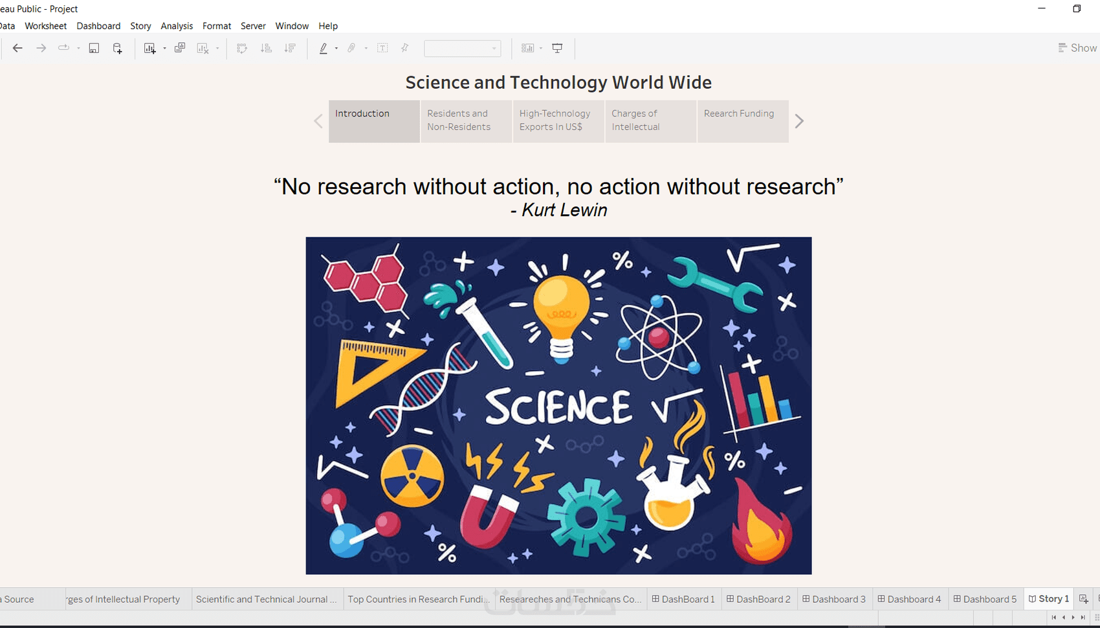Create a new worksheet from toolbar
Viewport: 1100px width, 628px height.
pos(149,48)
